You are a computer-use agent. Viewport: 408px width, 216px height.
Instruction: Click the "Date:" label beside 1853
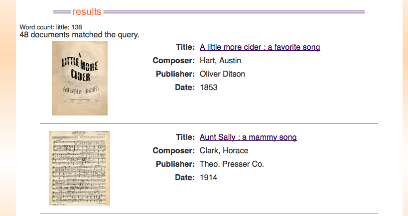185,88
